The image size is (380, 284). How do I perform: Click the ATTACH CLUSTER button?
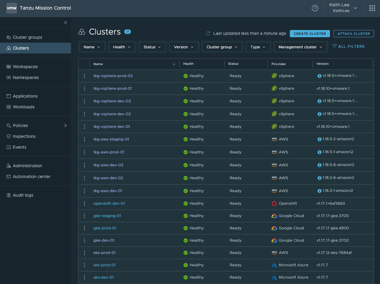coord(354,34)
